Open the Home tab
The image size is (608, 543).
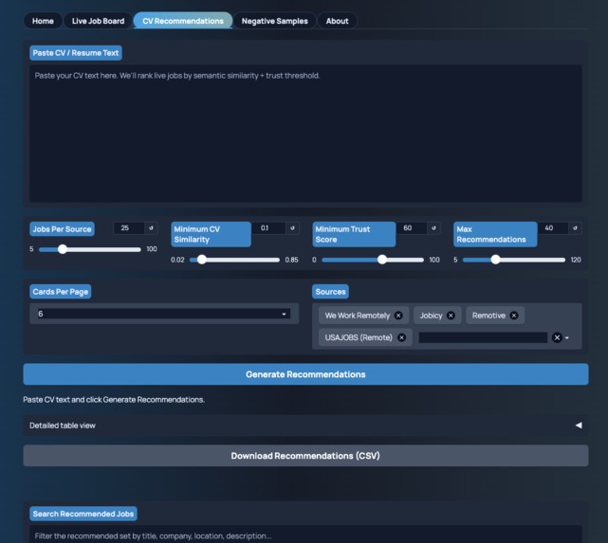coord(43,21)
